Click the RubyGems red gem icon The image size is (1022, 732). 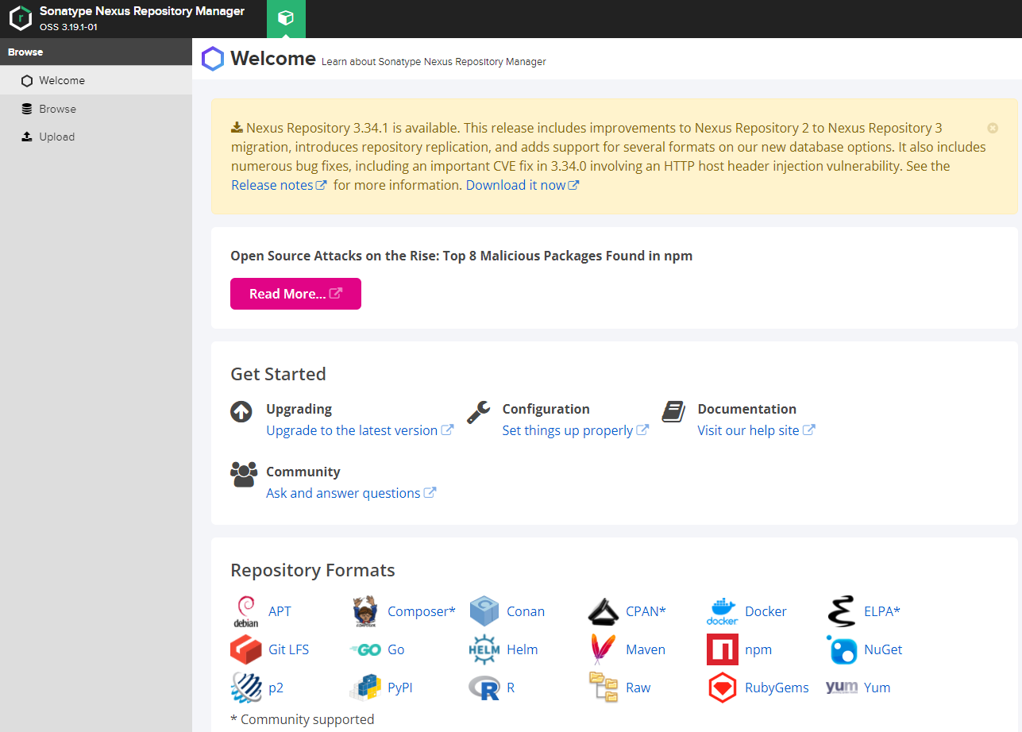coord(722,688)
